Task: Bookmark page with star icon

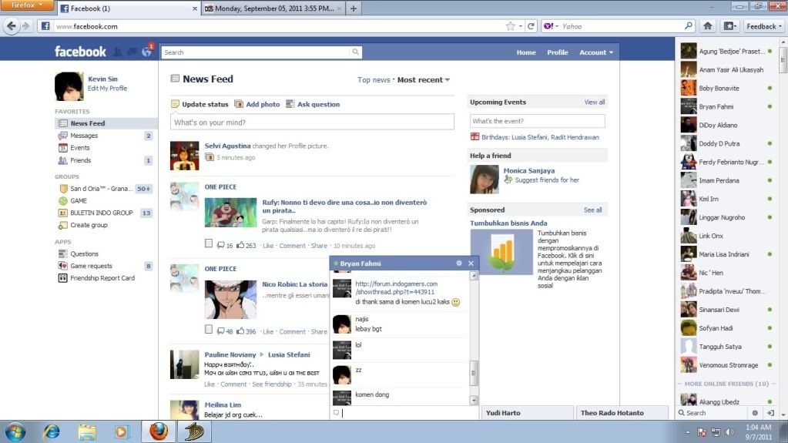Action: click(511, 26)
